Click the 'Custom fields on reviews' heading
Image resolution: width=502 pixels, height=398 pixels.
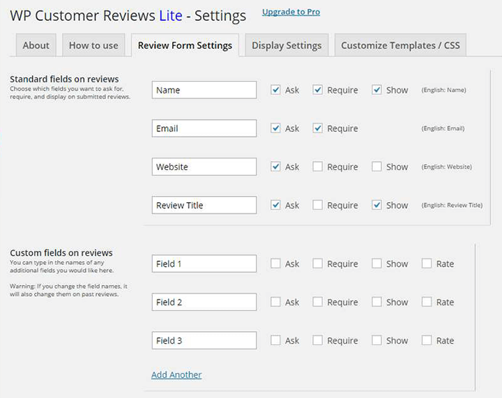[61, 253]
